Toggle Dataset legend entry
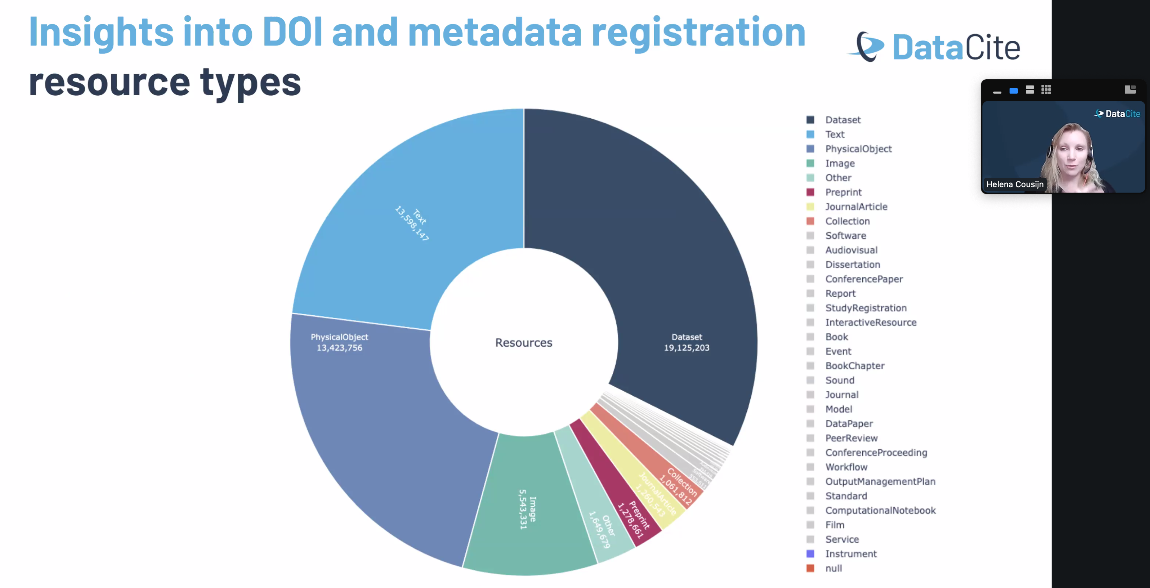Viewport: 1150px width, 588px height. click(x=842, y=120)
